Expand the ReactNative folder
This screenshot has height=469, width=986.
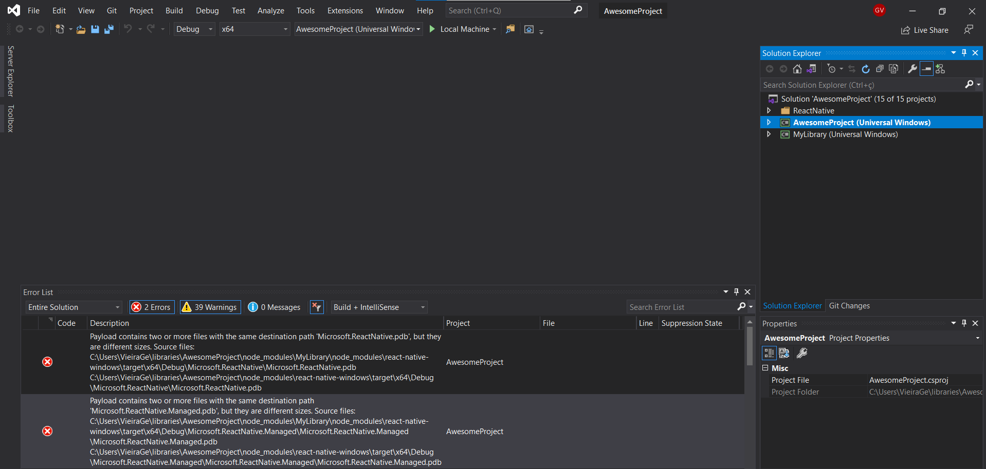click(x=769, y=110)
